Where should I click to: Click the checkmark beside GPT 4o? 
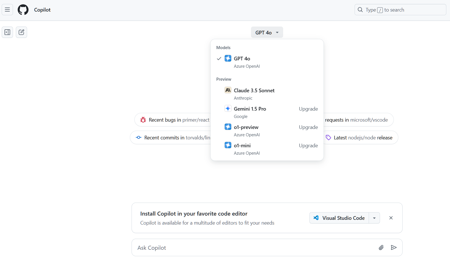tap(219, 59)
